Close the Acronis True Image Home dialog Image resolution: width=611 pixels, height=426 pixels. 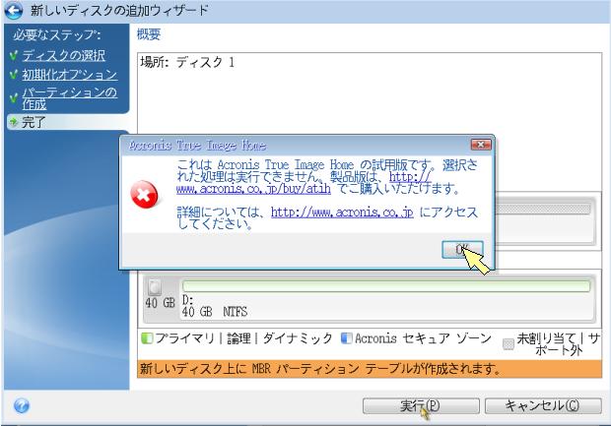pos(481,145)
